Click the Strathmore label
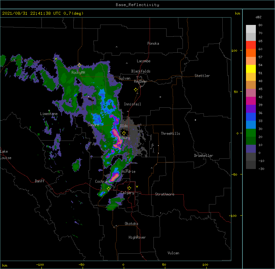275x269 pixels. [165, 194]
